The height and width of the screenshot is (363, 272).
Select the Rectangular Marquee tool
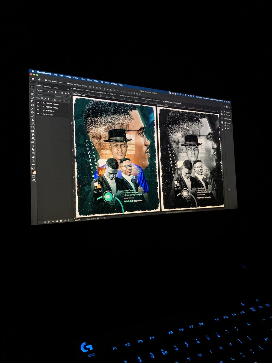click(32, 90)
